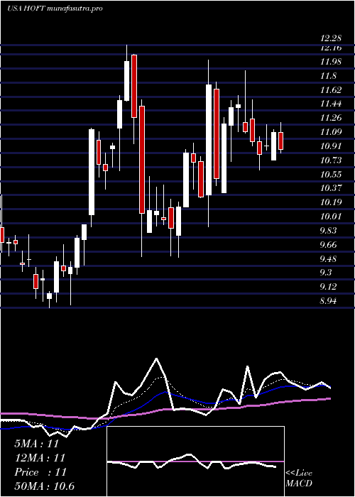Click the 5MA : 11 readout
355x497 pixels.
click(x=36, y=444)
